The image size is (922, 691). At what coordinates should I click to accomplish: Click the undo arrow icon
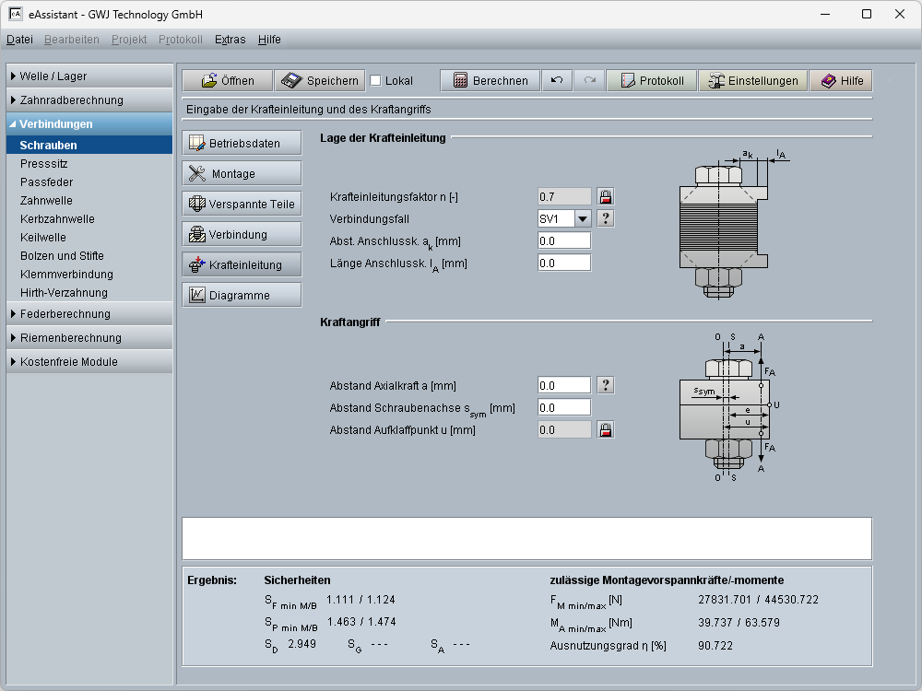pyautogui.click(x=557, y=81)
